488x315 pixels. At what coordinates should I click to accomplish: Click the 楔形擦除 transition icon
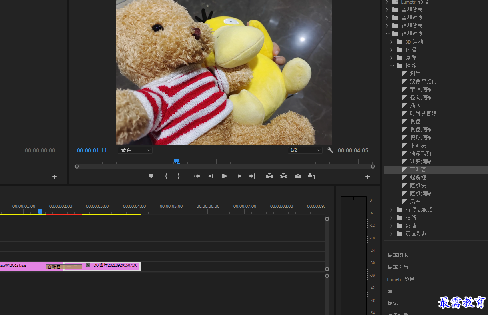(405, 138)
